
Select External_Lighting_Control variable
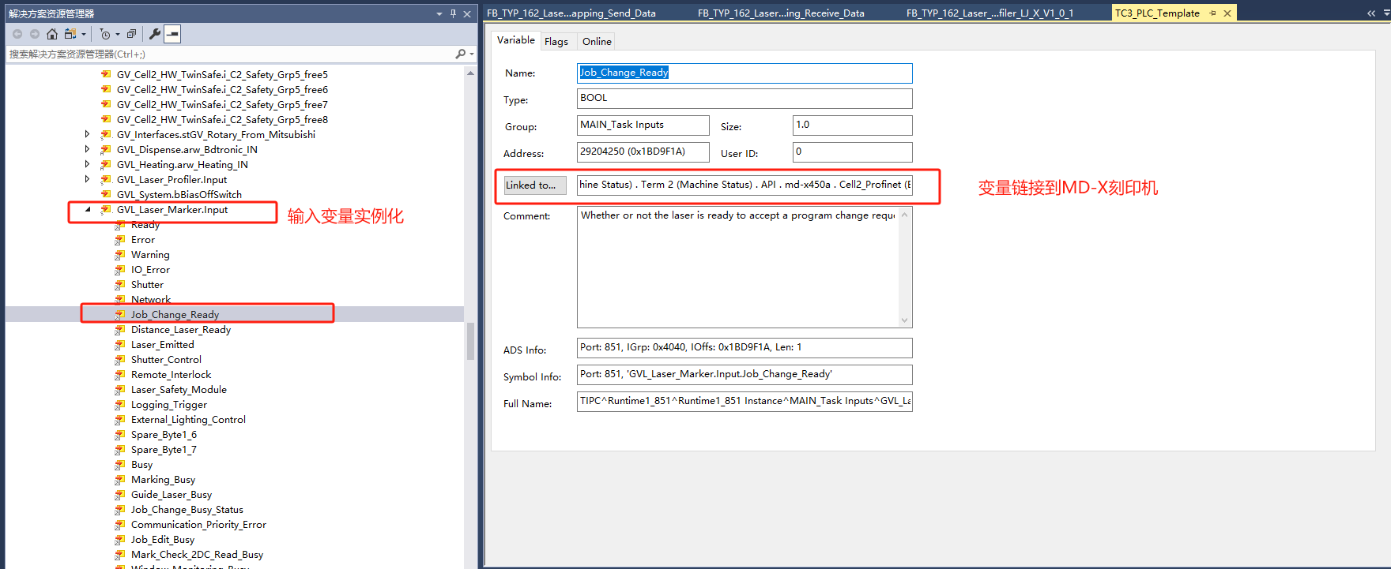pyautogui.click(x=188, y=419)
